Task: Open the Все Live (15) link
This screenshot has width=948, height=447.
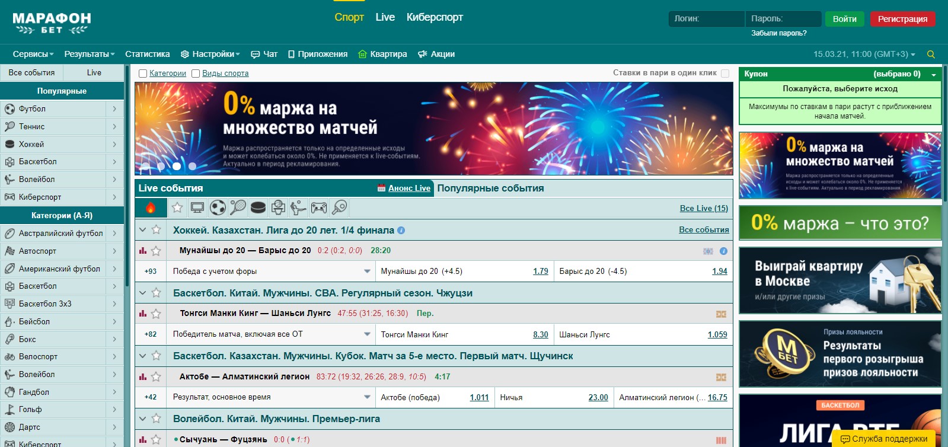Action: point(704,208)
